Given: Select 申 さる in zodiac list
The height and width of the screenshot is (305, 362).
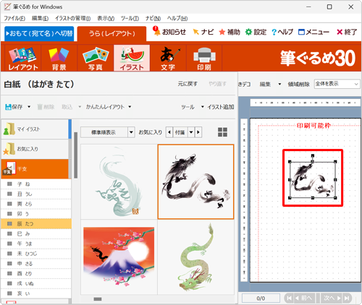Looking at the screenshot, I should (36, 264).
